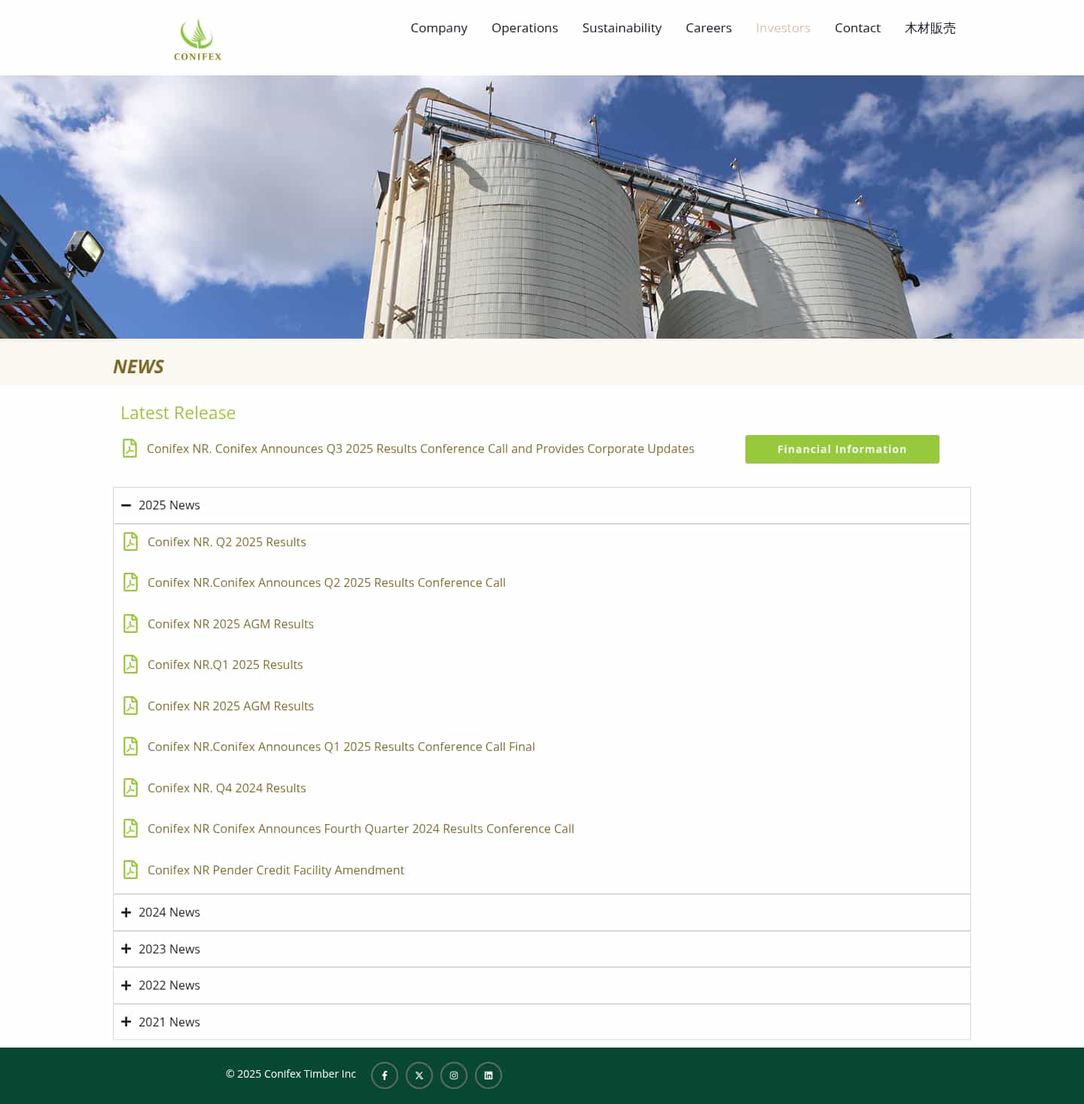Viewport: 1084px width, 1104px height.
Task: Collapse the 2025 News section
Action: pos(541,506)
